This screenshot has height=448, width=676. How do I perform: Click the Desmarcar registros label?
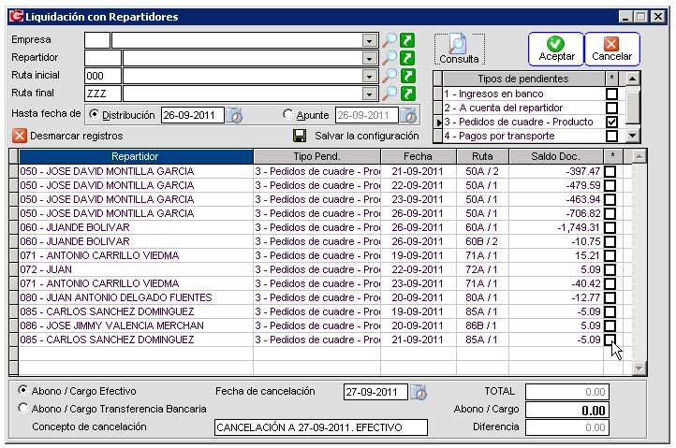pos(77,137)
